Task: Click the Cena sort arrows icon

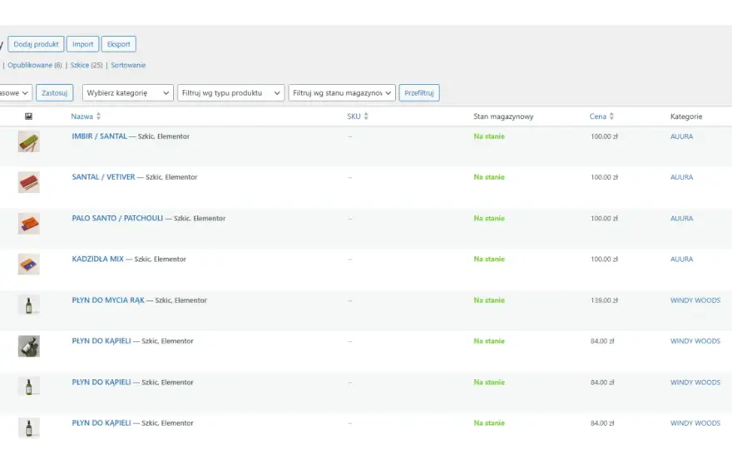Action: click(611, 116)
